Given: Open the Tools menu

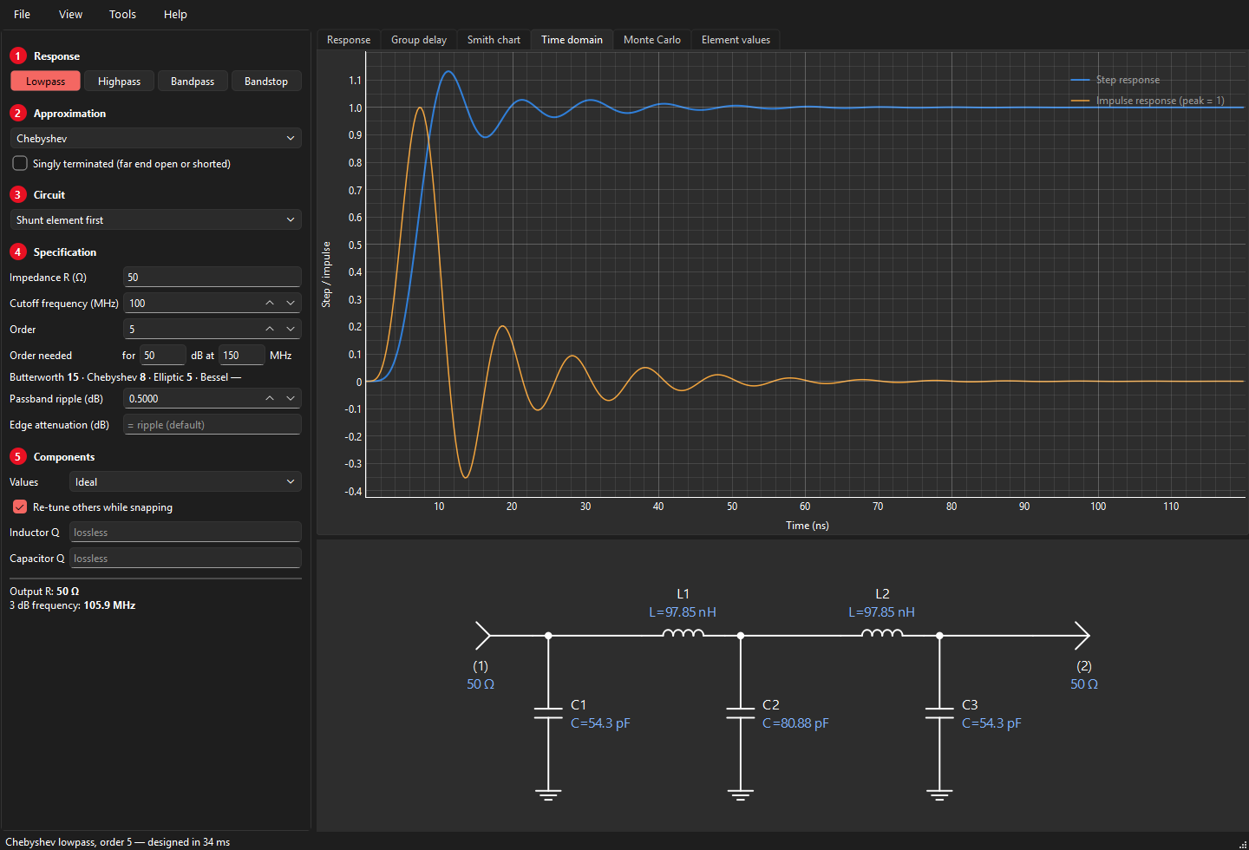Looking at the screenshot, I should click(122, 14).
